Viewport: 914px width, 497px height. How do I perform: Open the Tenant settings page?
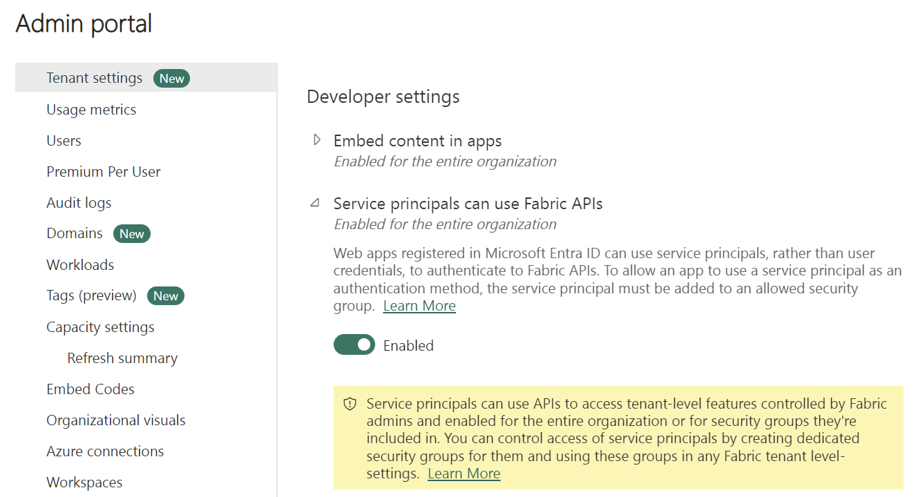tap(94, 78)
